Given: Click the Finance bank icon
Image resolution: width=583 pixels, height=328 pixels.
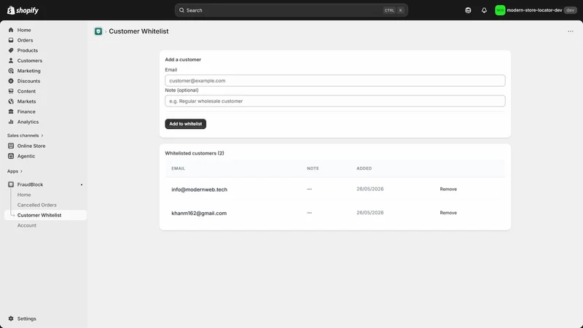Looking at the screenshot, I should 11,112.
